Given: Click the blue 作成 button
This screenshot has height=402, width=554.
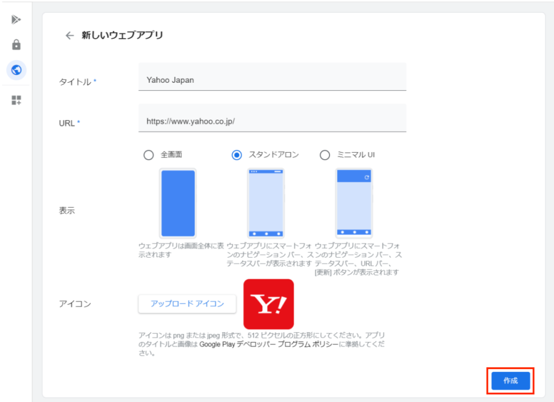Looking at the screenshot, I should point(511,381).
